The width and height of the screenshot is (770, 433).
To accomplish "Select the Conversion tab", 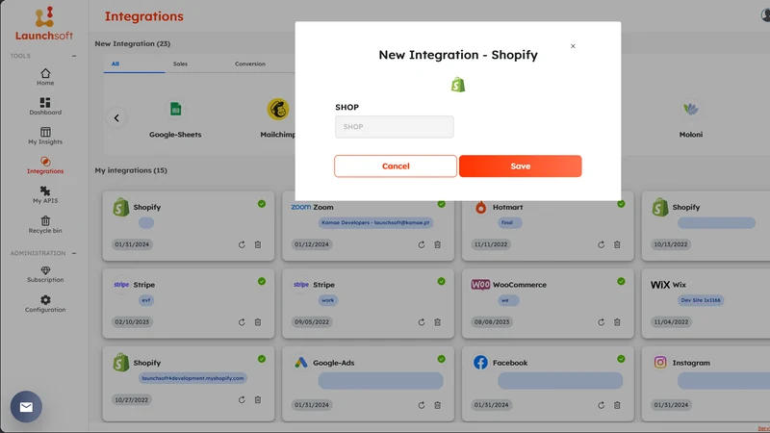I will pos(250,64).
